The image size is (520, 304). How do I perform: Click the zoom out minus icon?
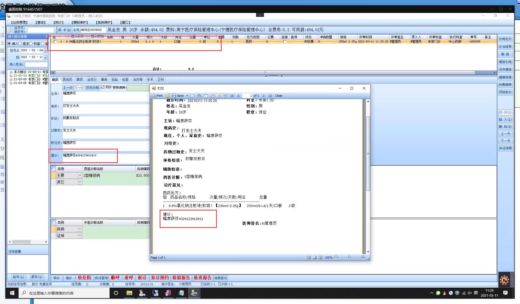coord(336,257)
